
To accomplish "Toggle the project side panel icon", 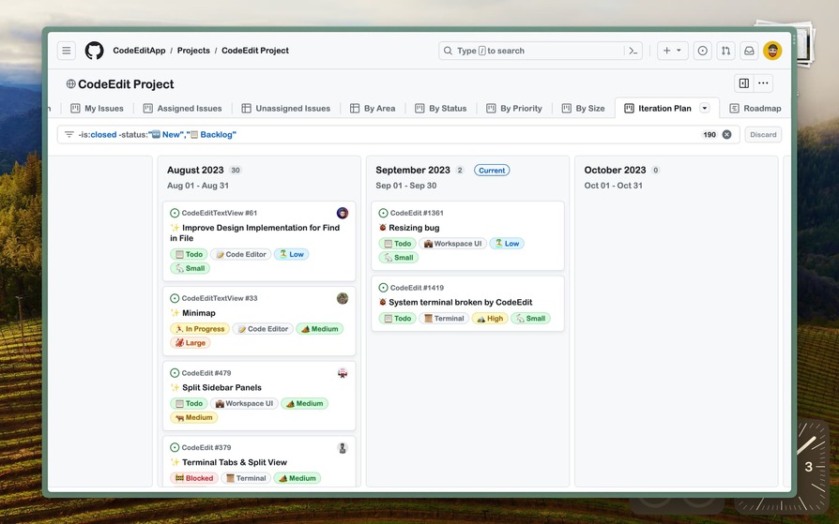I will click(x=744, y=82).
